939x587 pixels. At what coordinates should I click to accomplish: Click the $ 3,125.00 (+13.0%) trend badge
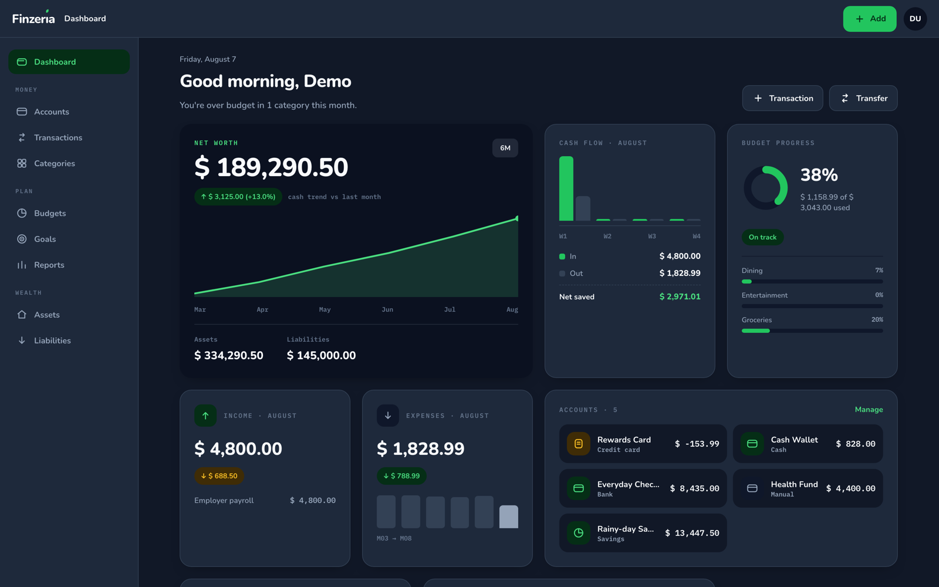(x=238, y=197)
